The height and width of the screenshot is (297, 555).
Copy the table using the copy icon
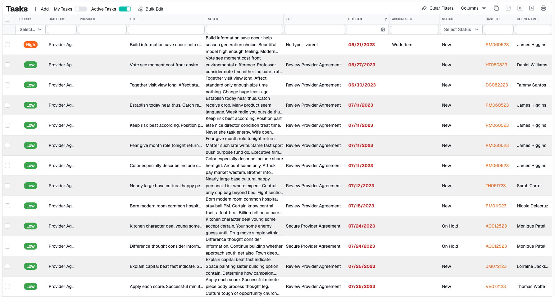(x=496, y=8)
